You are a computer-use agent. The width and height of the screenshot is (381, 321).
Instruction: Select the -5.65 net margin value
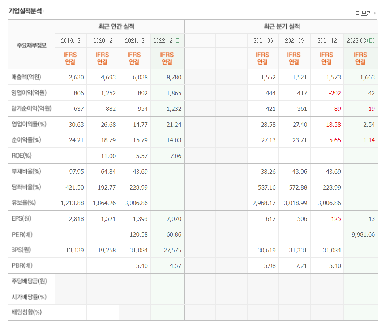[334, 140]
